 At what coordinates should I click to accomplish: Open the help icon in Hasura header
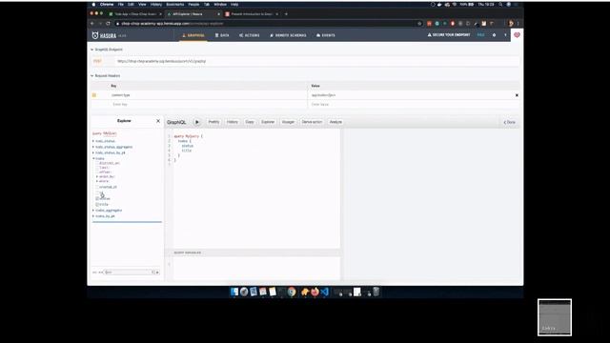click(505, 35)
